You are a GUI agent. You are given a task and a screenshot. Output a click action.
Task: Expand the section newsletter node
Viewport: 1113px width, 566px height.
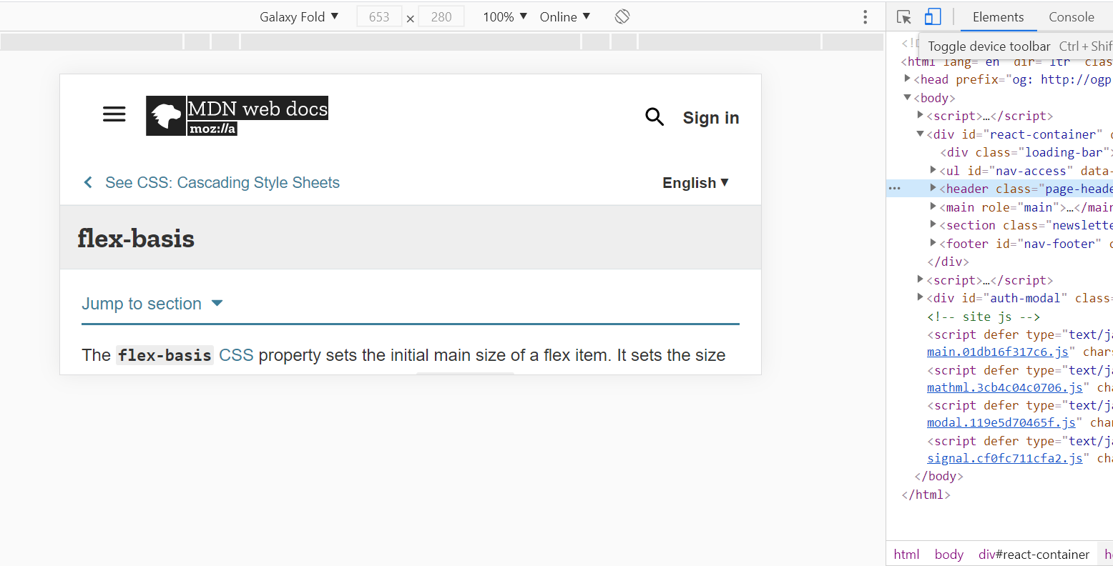(933, 224)
